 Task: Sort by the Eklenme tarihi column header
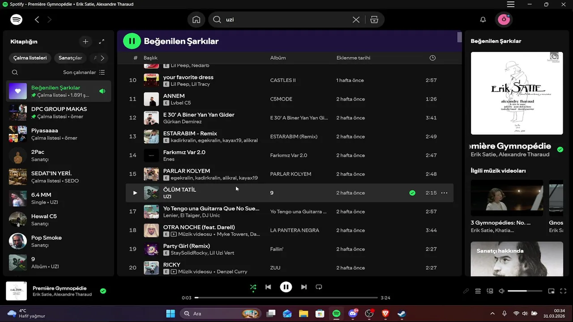pos(353,58)
